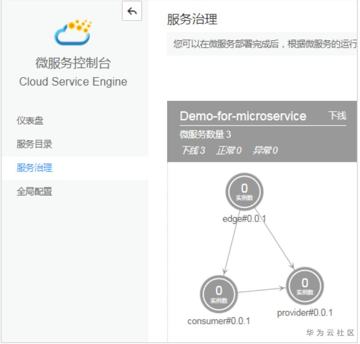Image resolution: width=360 pixels, height=344 pixels.
Task: Click the provider#0.0.1 node label
Action: 305,312
